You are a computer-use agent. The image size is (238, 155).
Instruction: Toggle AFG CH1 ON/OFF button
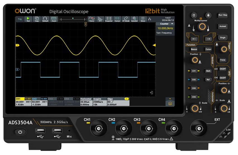[222, 69]
